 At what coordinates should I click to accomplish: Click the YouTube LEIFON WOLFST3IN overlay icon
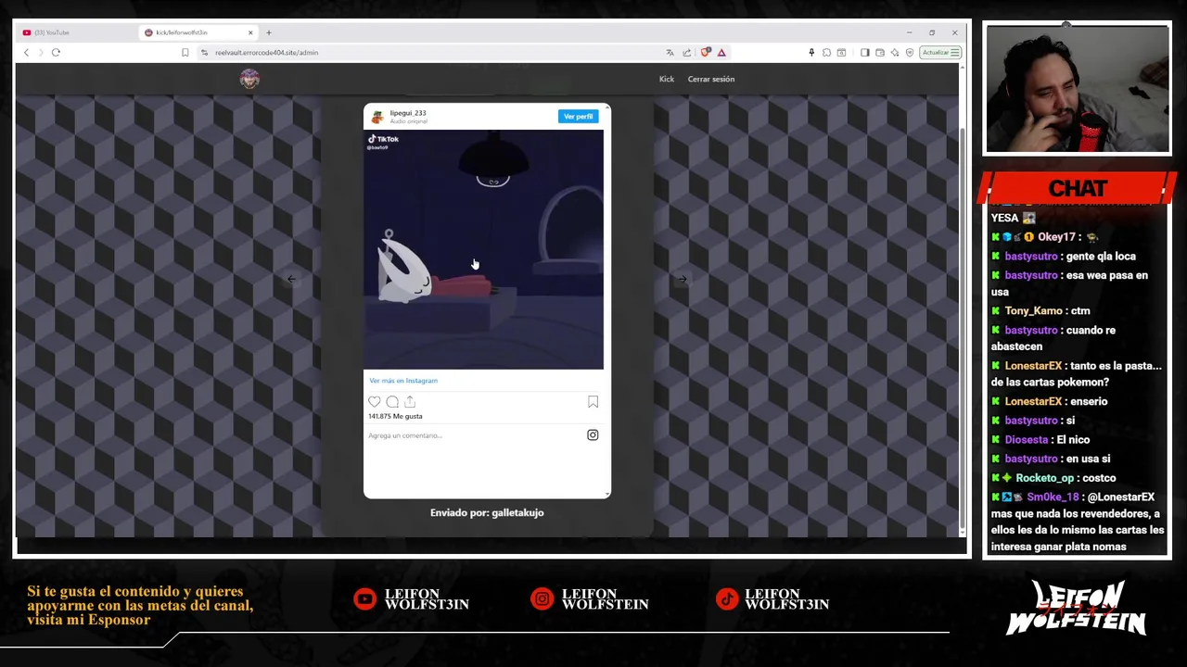click(x=364, y=599)
